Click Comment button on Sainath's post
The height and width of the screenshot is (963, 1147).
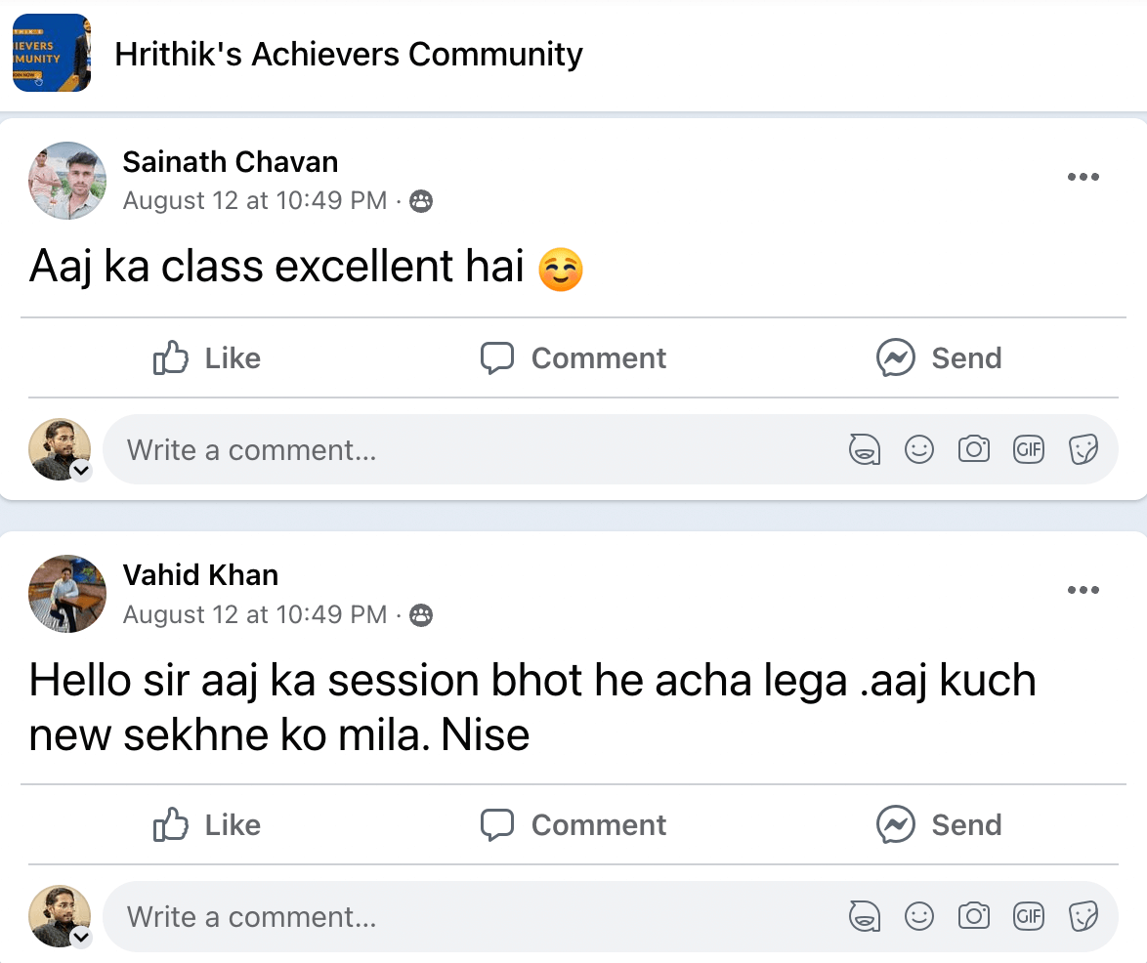coord(573,358)
